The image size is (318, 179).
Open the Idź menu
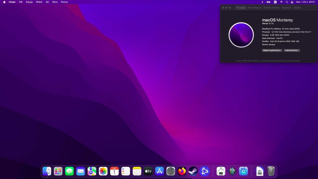(47, 2)
